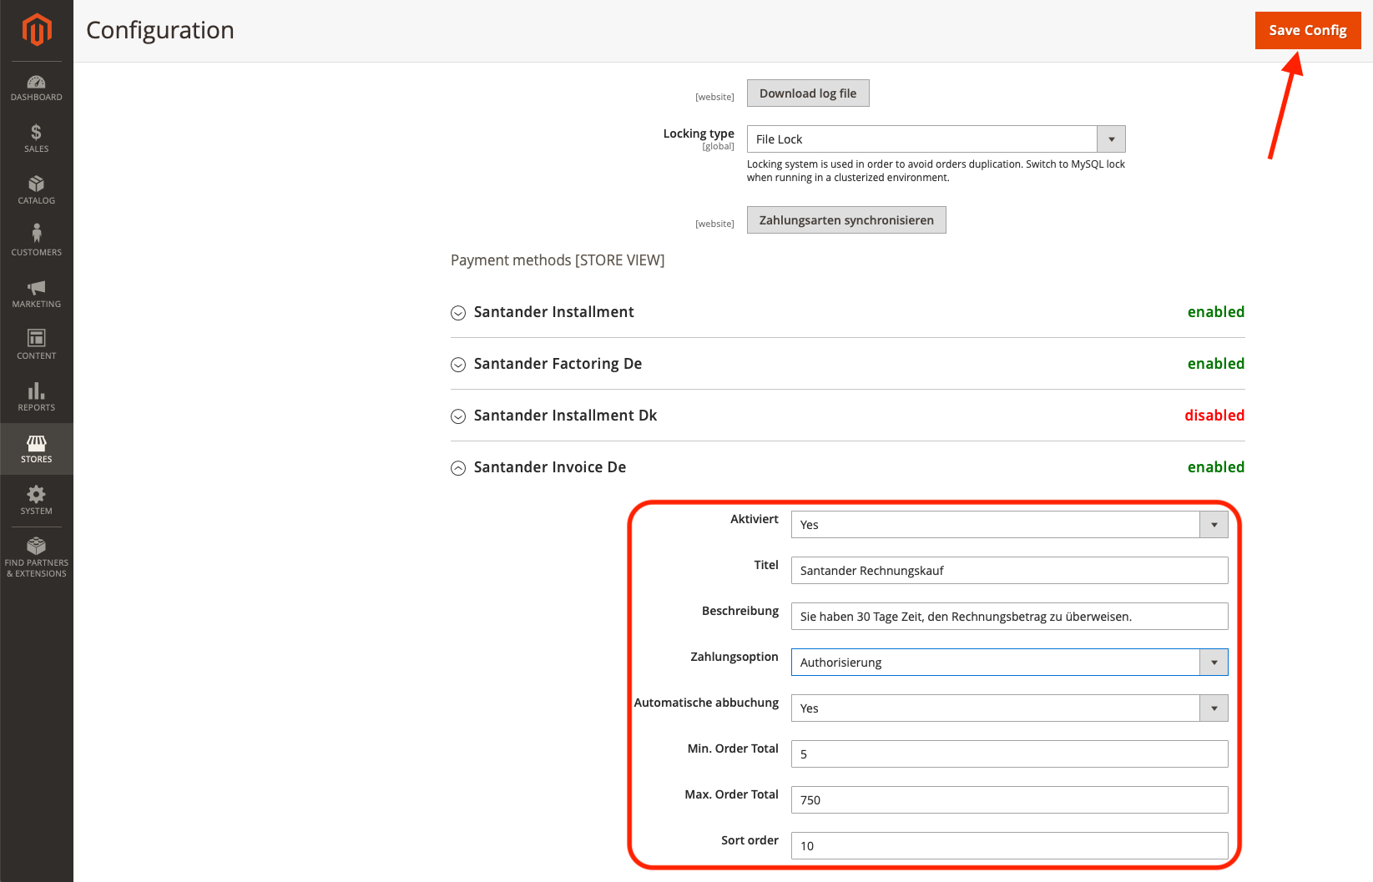Focus the Sort order field
The width and height of the screenshot is (1373, 882).
point(1009,846)
